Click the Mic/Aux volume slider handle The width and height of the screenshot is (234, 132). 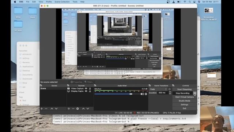(x=131, y=94)
